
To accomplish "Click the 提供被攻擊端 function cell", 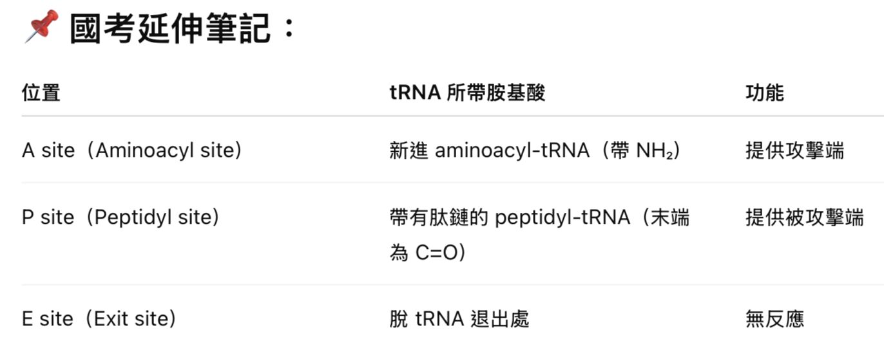I will 804,217.
